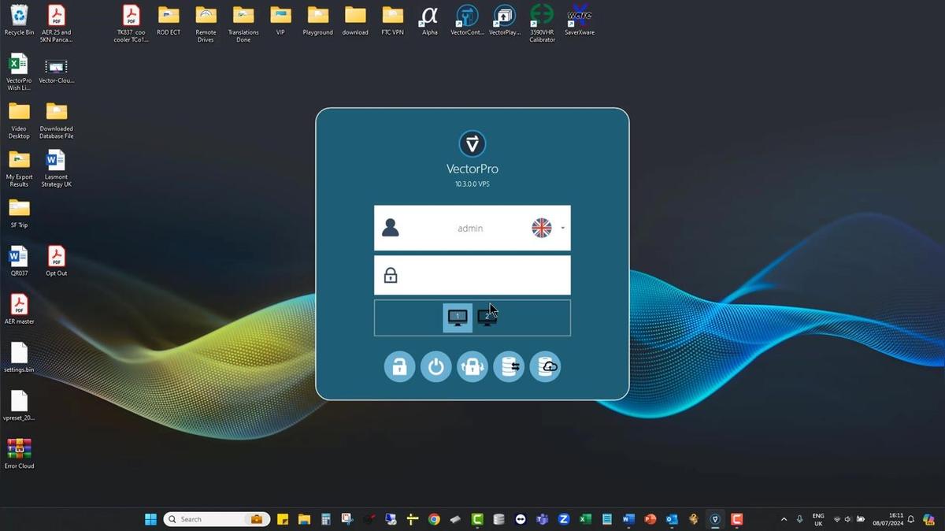Select the Translations Done folder

point(243,24)
